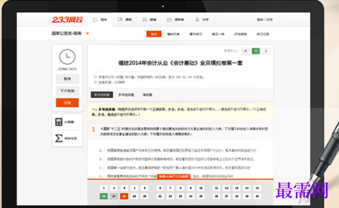Jump to question 11 in answer card
Viewport: 339px width, 208px height.
[x=216, y=188]
